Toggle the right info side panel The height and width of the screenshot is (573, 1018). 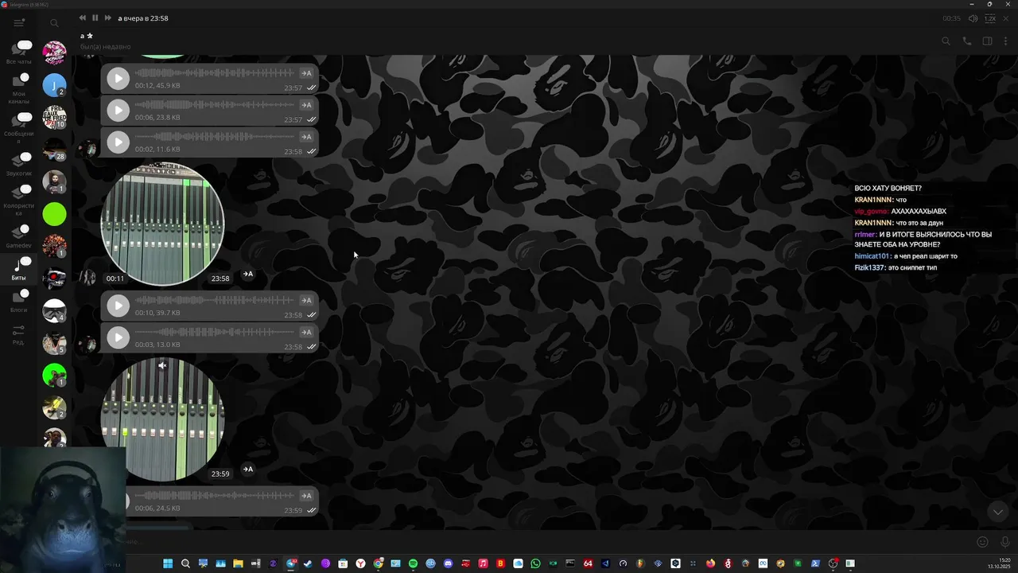[x=987, y=41]
